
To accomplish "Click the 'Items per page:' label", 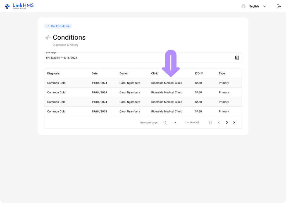I will point(149,122).
